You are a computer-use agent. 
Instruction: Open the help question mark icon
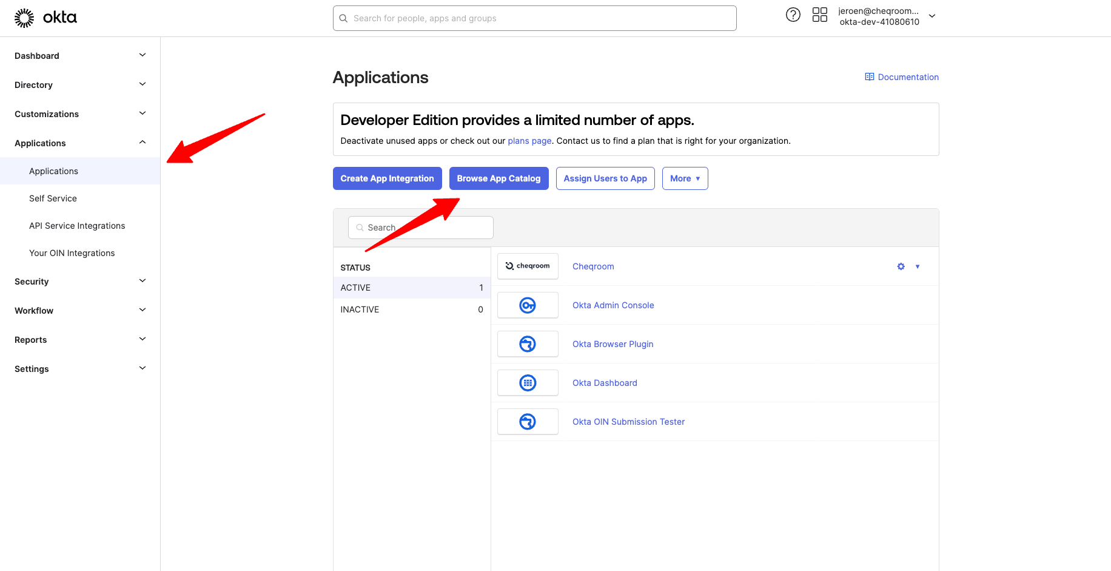click(x=793, y=15)
